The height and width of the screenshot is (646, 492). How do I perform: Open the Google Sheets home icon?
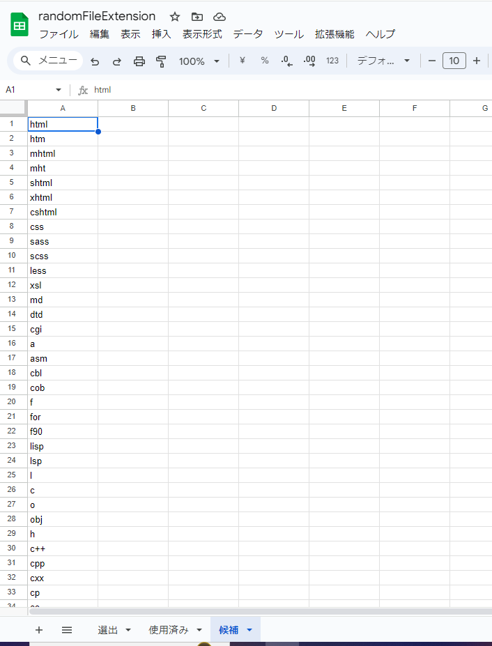pyautogui.click(x=19, y=24)
